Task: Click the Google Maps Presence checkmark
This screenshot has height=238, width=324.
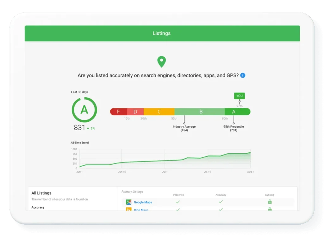Action: (x=178, y=202)
